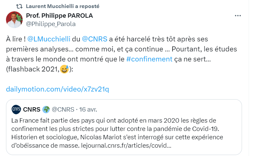Click the CNRS logo avatar

click(16, 109)
